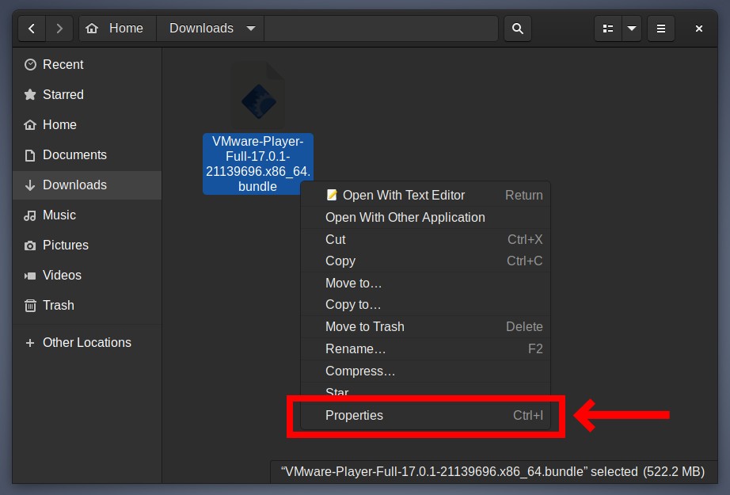Click the Documents page icon
The image size is (730, 495).
click(x=30, y=155)
